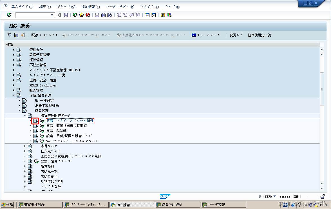Collapse the 購買管理 tree branch
Image resolution: width=331 pixels, height=209 pixels.
(19, 110)
